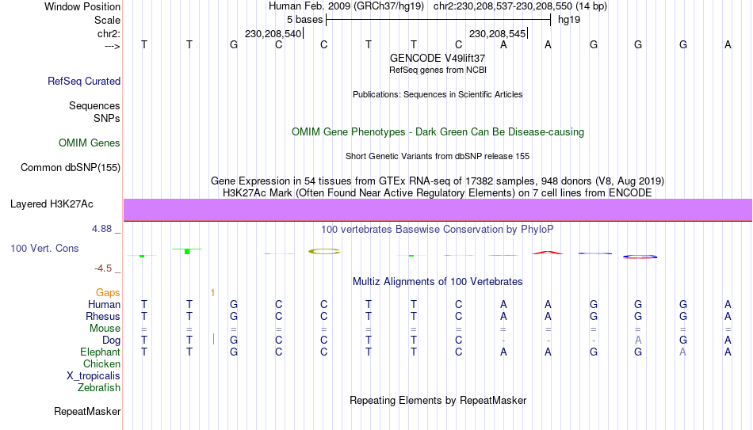The height and width of the screenshot is (430, 753).
Task: Click the Scale label
Action: point(107,20)
